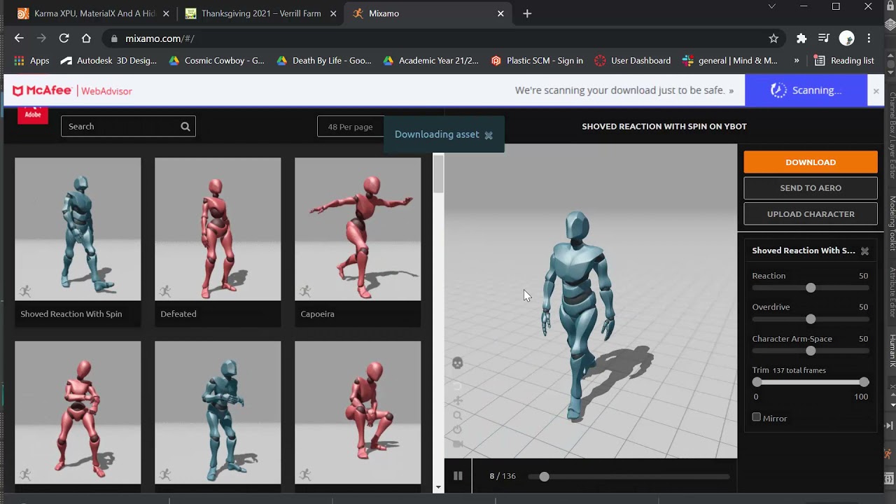Screen dimensions: 896x504
Task: Select the Defeated animation thumbnail
Action: (218, 229)
